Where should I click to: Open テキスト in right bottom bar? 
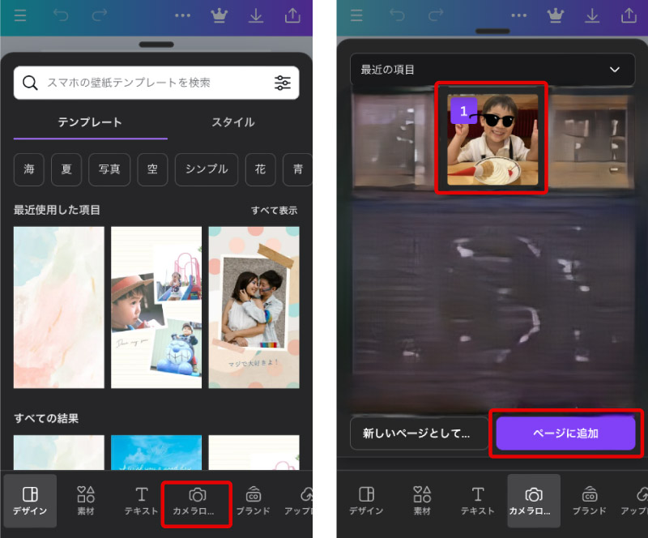click(x=478, y=501)
